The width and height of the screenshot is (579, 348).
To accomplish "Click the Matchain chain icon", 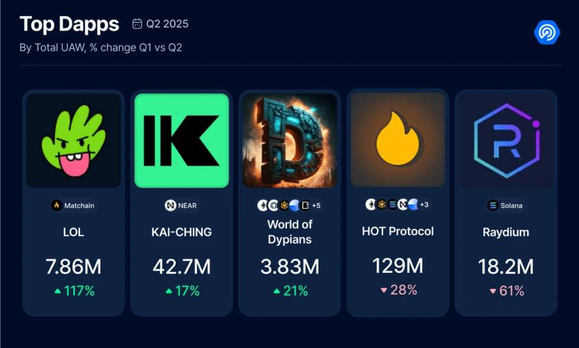I will point(57,205).
